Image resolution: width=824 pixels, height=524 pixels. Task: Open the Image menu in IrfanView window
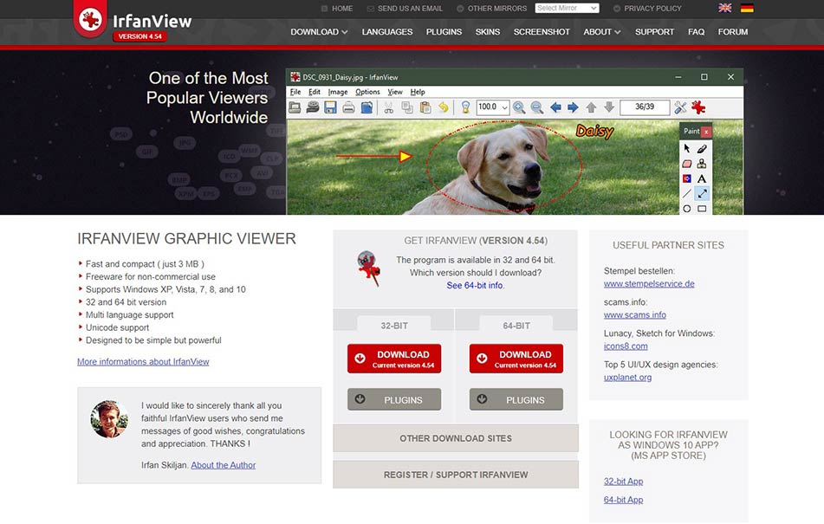338,92
